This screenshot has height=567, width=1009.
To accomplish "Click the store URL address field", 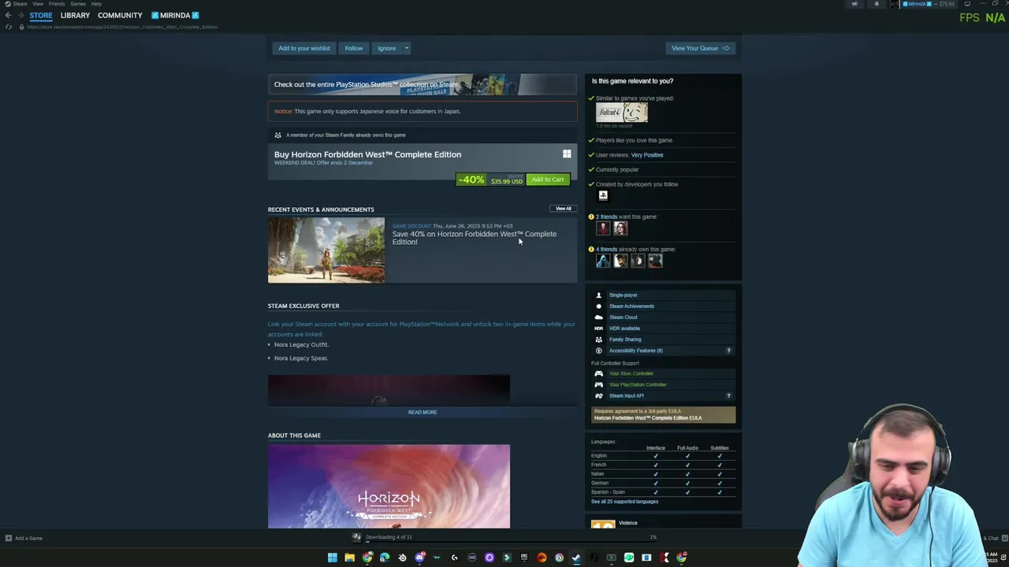I will tap(122, 27).
